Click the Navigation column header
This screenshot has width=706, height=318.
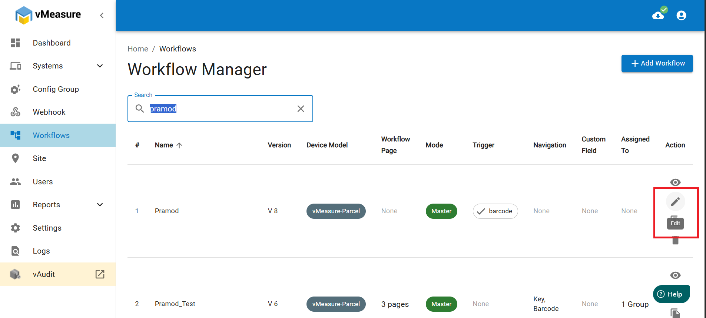click(550, 145)
